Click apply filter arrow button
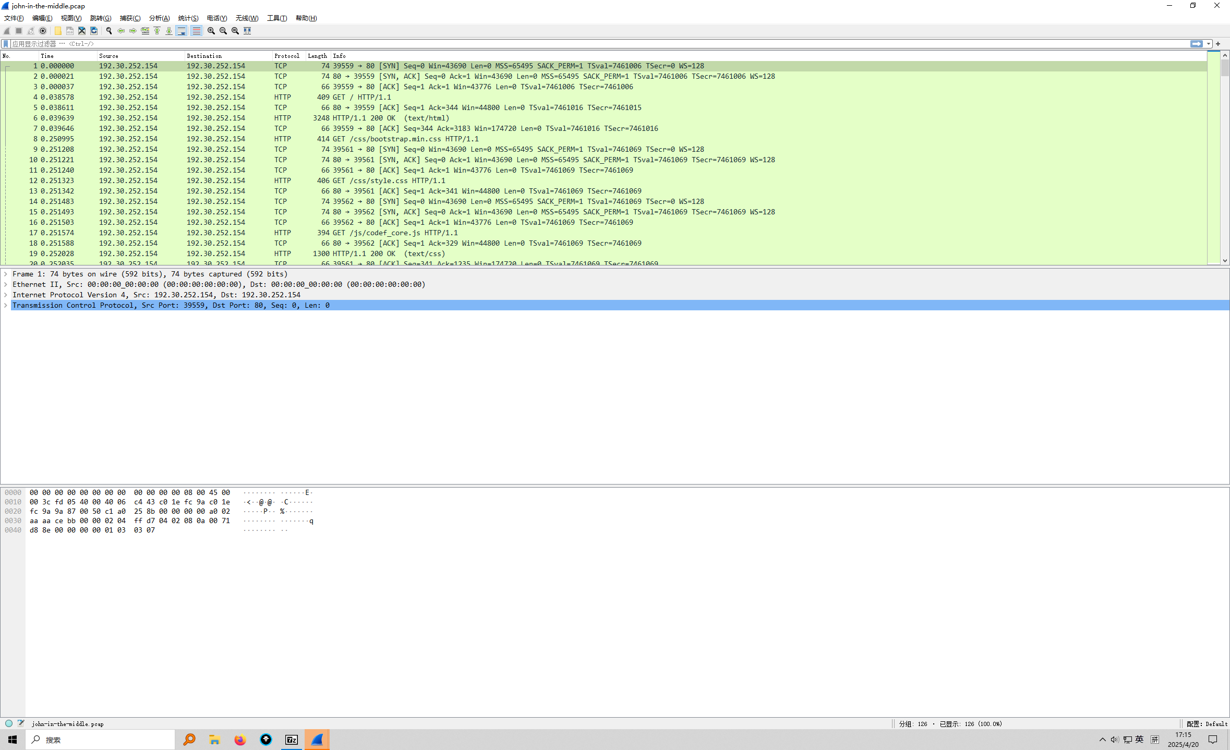 coord(1196,44)
